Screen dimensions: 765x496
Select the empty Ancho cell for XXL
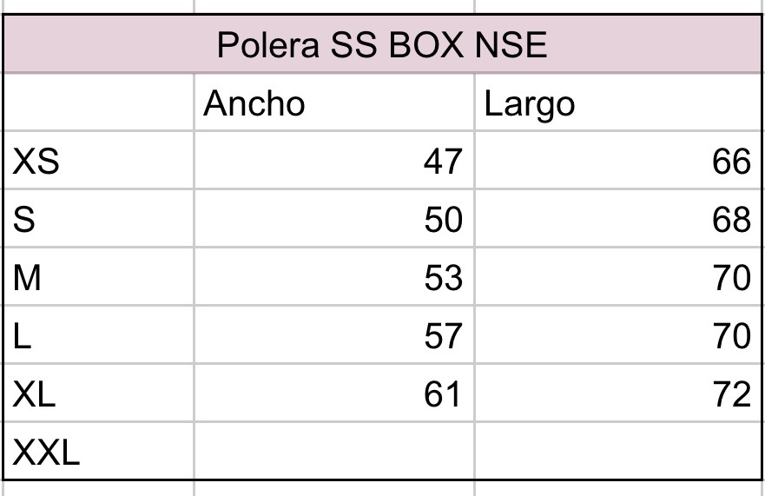click(x=334, y=452)
